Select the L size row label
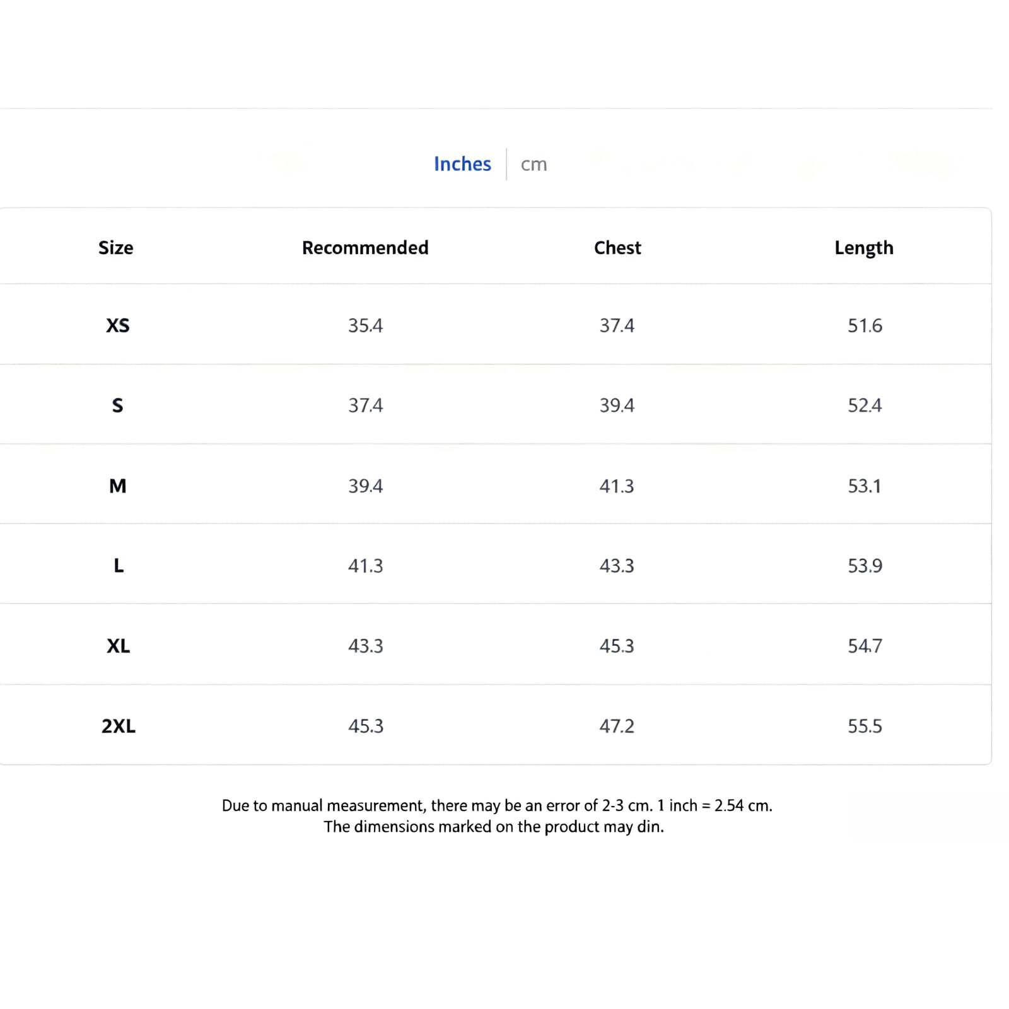This screenshot has width=1009, height=1009. point(119,566)
